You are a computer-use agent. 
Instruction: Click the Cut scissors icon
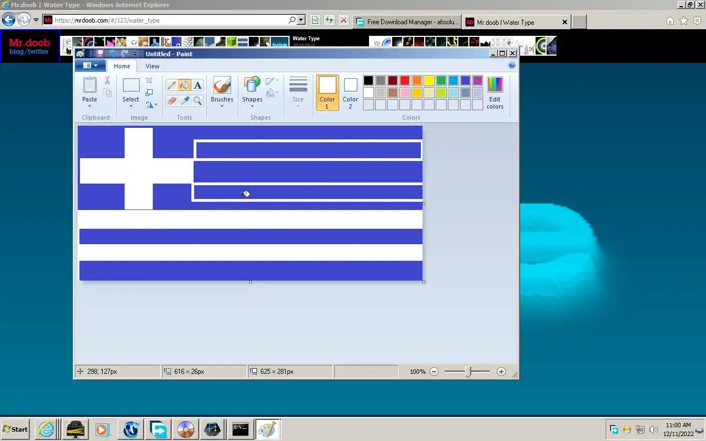tap(107, 81)
